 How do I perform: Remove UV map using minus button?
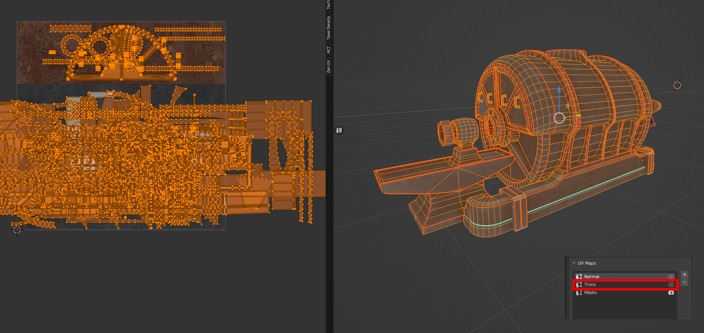pyautogui.click(x=685, y=282)
